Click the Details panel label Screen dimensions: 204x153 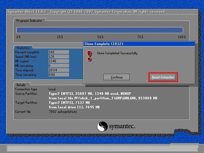(21, 85)
